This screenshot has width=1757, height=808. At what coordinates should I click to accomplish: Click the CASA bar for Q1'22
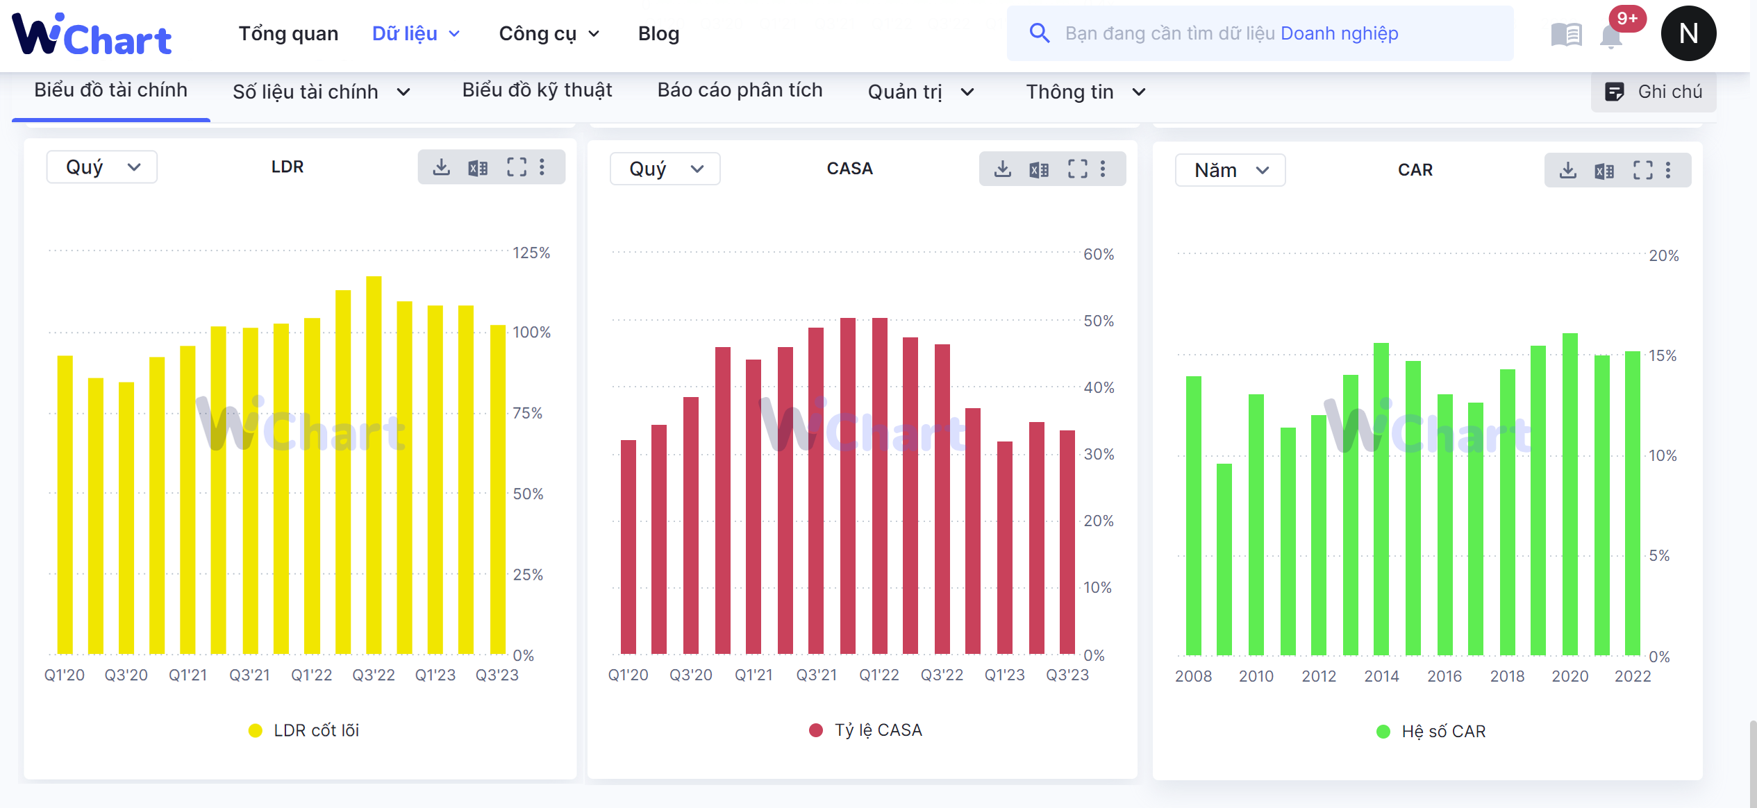point(879,485)
